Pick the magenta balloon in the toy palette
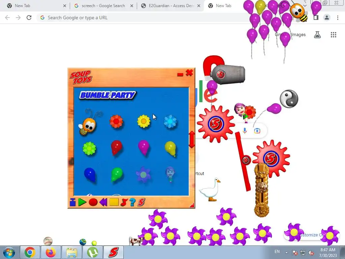 tap(144, 148)
